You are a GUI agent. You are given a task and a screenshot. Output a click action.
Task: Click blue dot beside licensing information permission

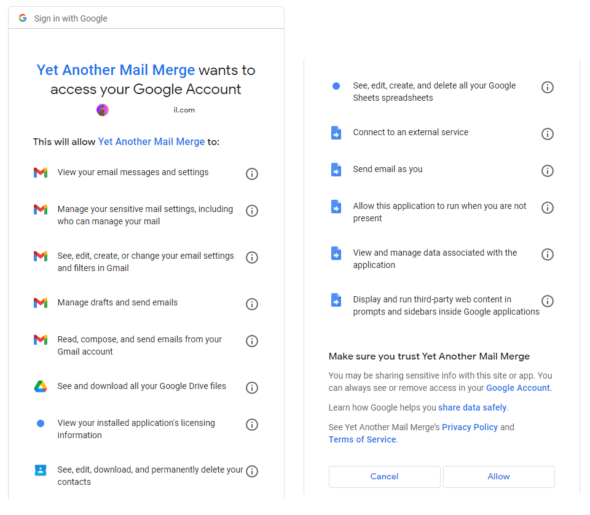tap(41, 423)
